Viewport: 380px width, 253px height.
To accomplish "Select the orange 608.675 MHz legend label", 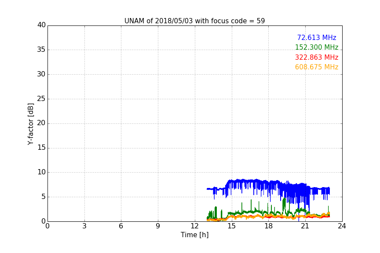I will point(317,67).
